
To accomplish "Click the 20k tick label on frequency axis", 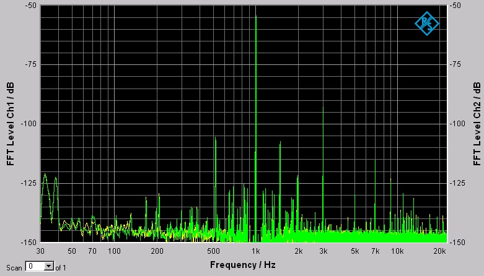I will (440, 251).
